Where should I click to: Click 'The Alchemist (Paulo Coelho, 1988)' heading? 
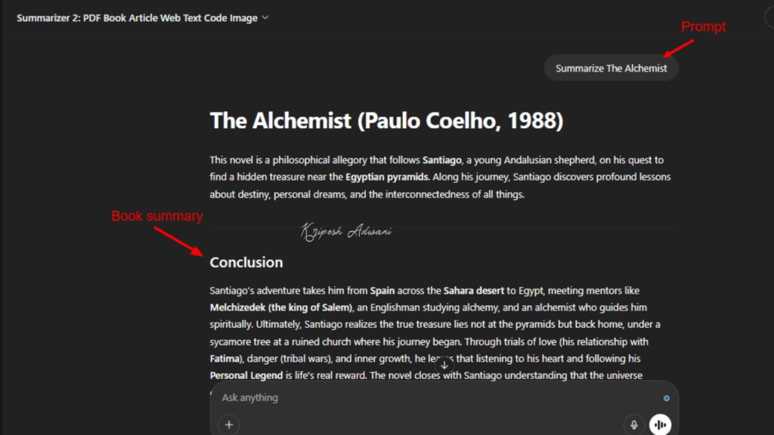[386, 121]
